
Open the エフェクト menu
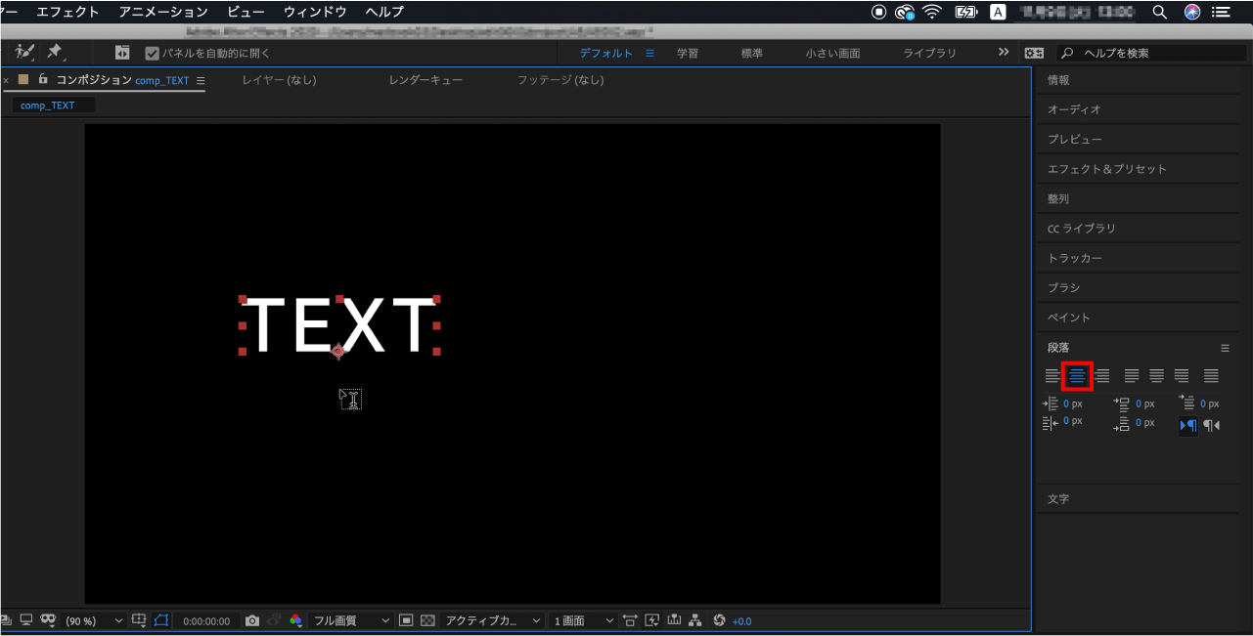[67, 12]
